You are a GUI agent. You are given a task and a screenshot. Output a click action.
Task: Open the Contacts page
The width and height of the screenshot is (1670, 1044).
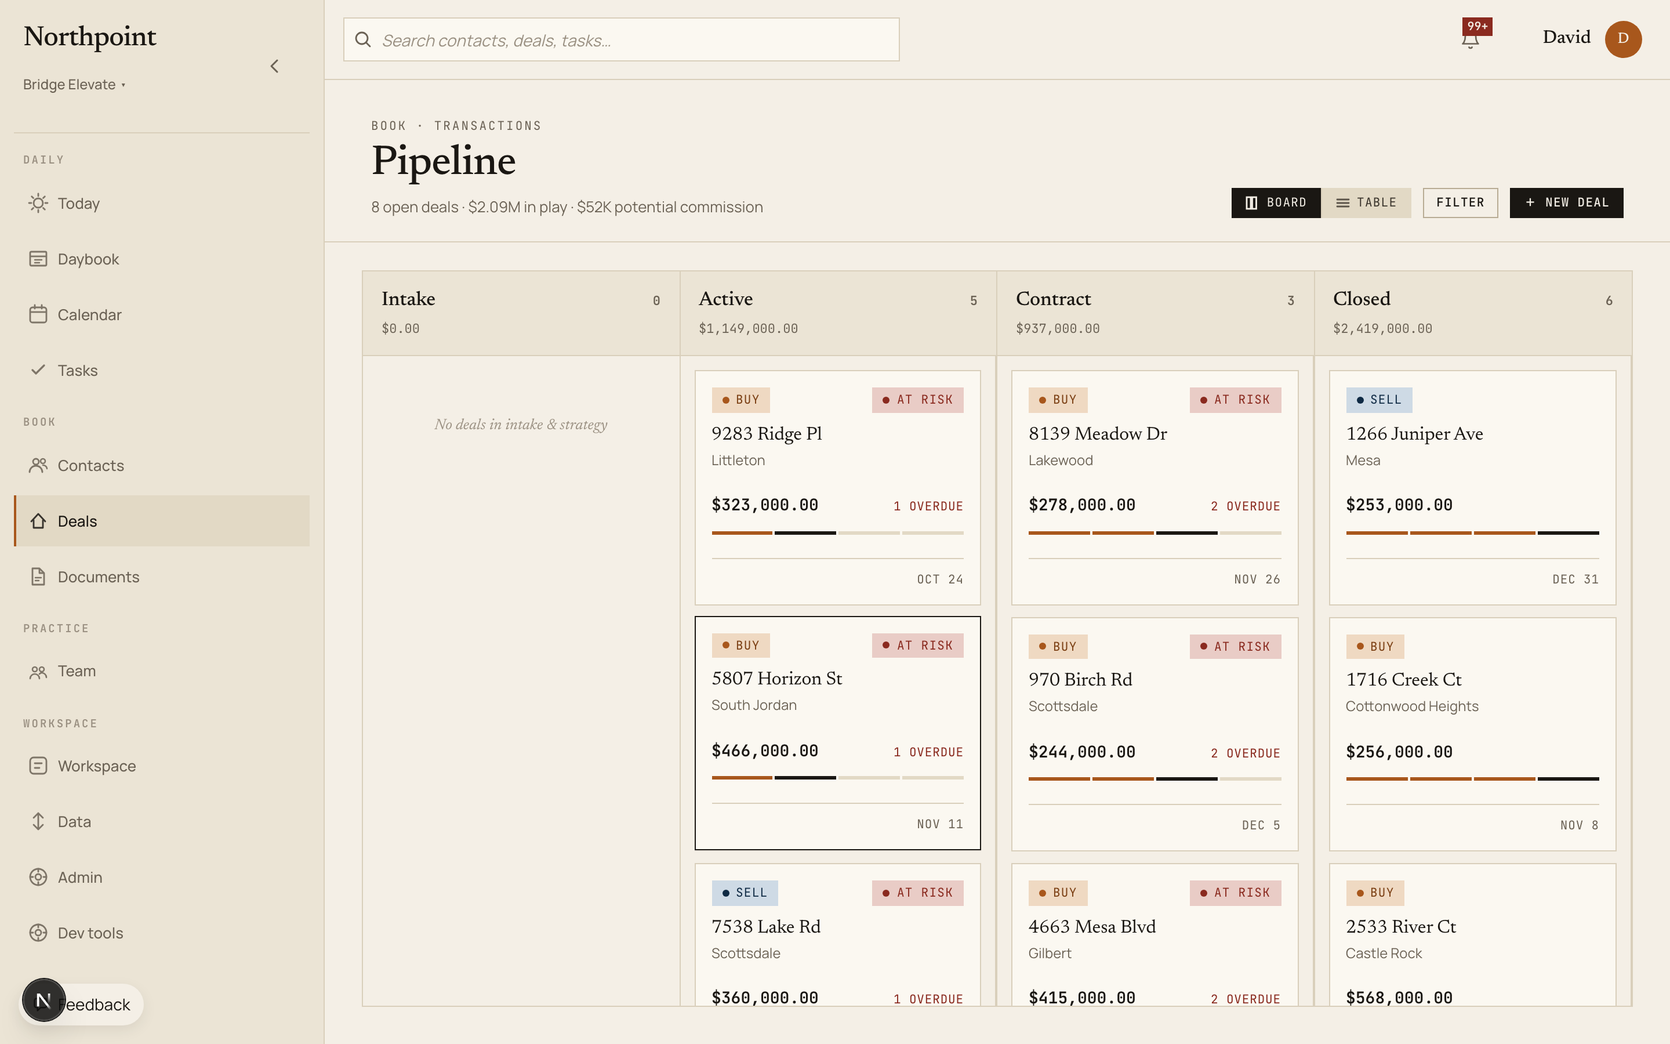coord(161,465)
